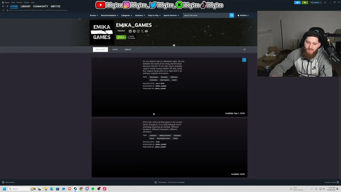Expand the Ways to Play dropdown
The height and width of the screenshot is (192, 341).
point(154,15)
